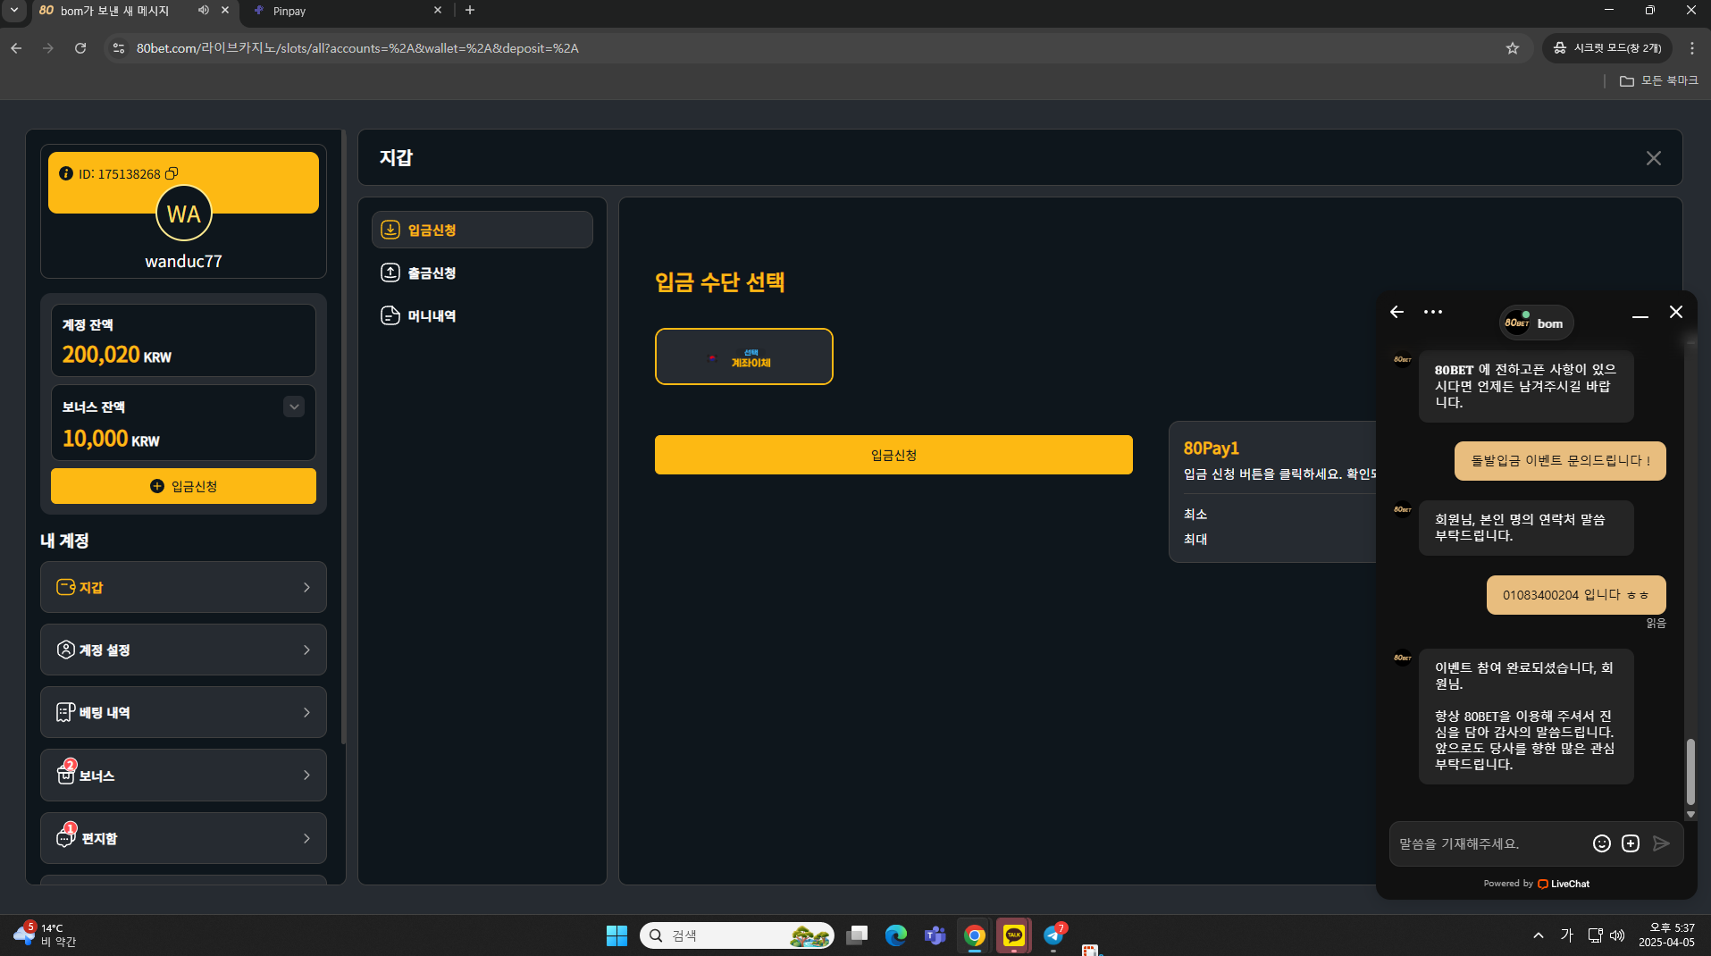Open the WA profile avatar
This screenshot has height=956, width=1711.
(x=183, y=214)
